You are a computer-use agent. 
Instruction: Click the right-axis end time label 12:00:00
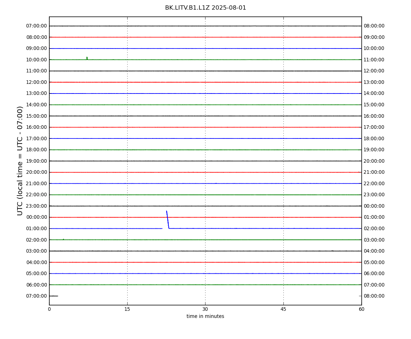(x=374, y=71)
